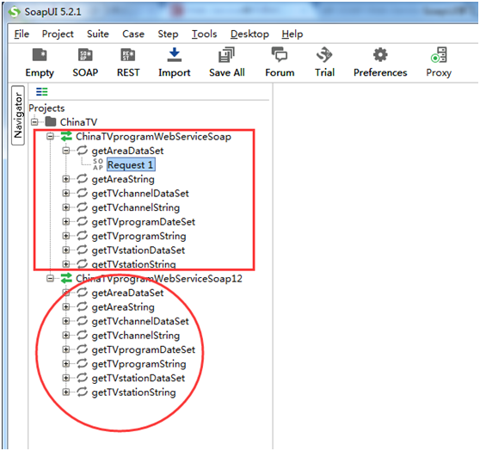Viewport: 480px width, 451px height.
Task: Click the navigator list view icon
Action: tap(42, 91)
